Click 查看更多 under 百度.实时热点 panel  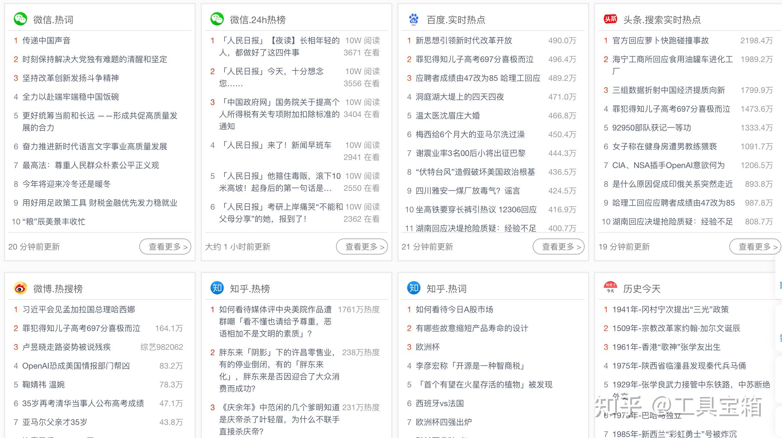(x=558, y=247)
